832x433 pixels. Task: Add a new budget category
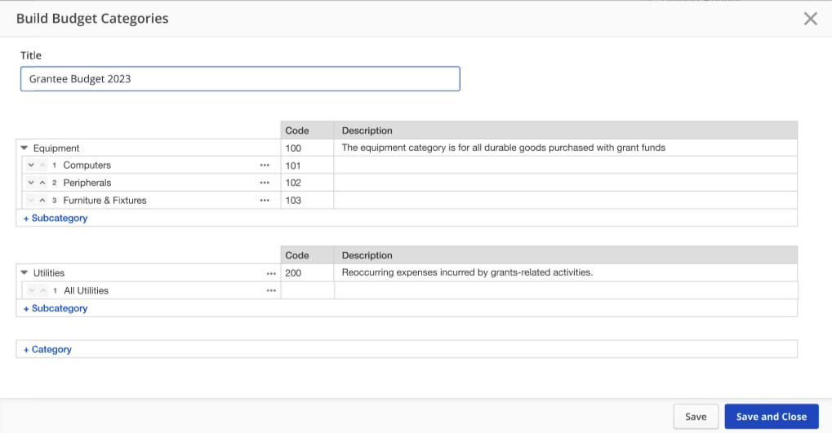(x=47, y=350)
